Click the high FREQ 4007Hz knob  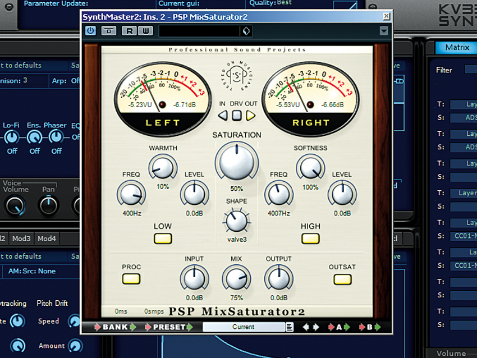(279, 194)
